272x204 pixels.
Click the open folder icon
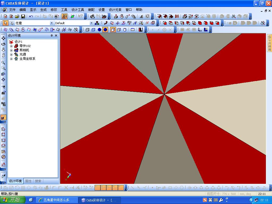tap(17, 16)
